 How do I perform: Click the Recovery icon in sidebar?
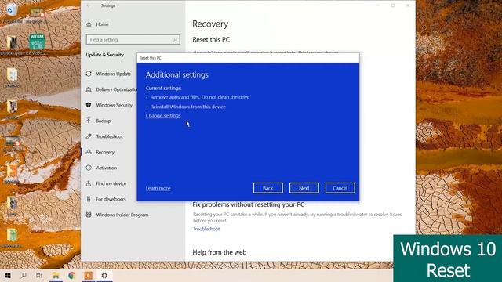(89, 152)
